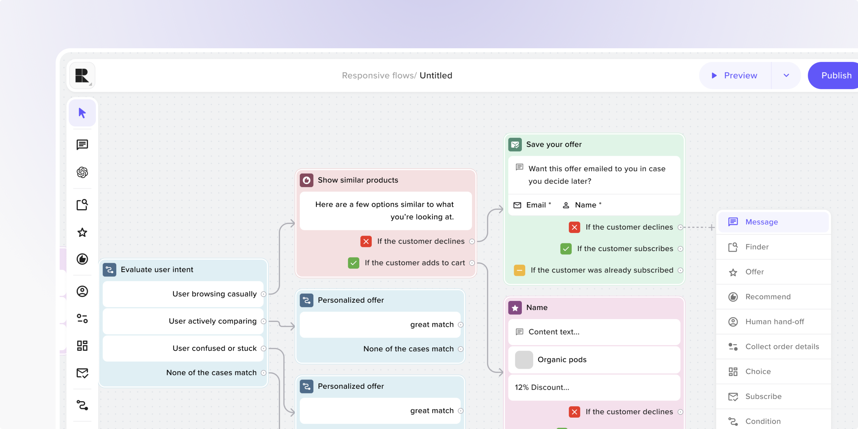
Task: Select Finder in the node menu
Action: 774,247
